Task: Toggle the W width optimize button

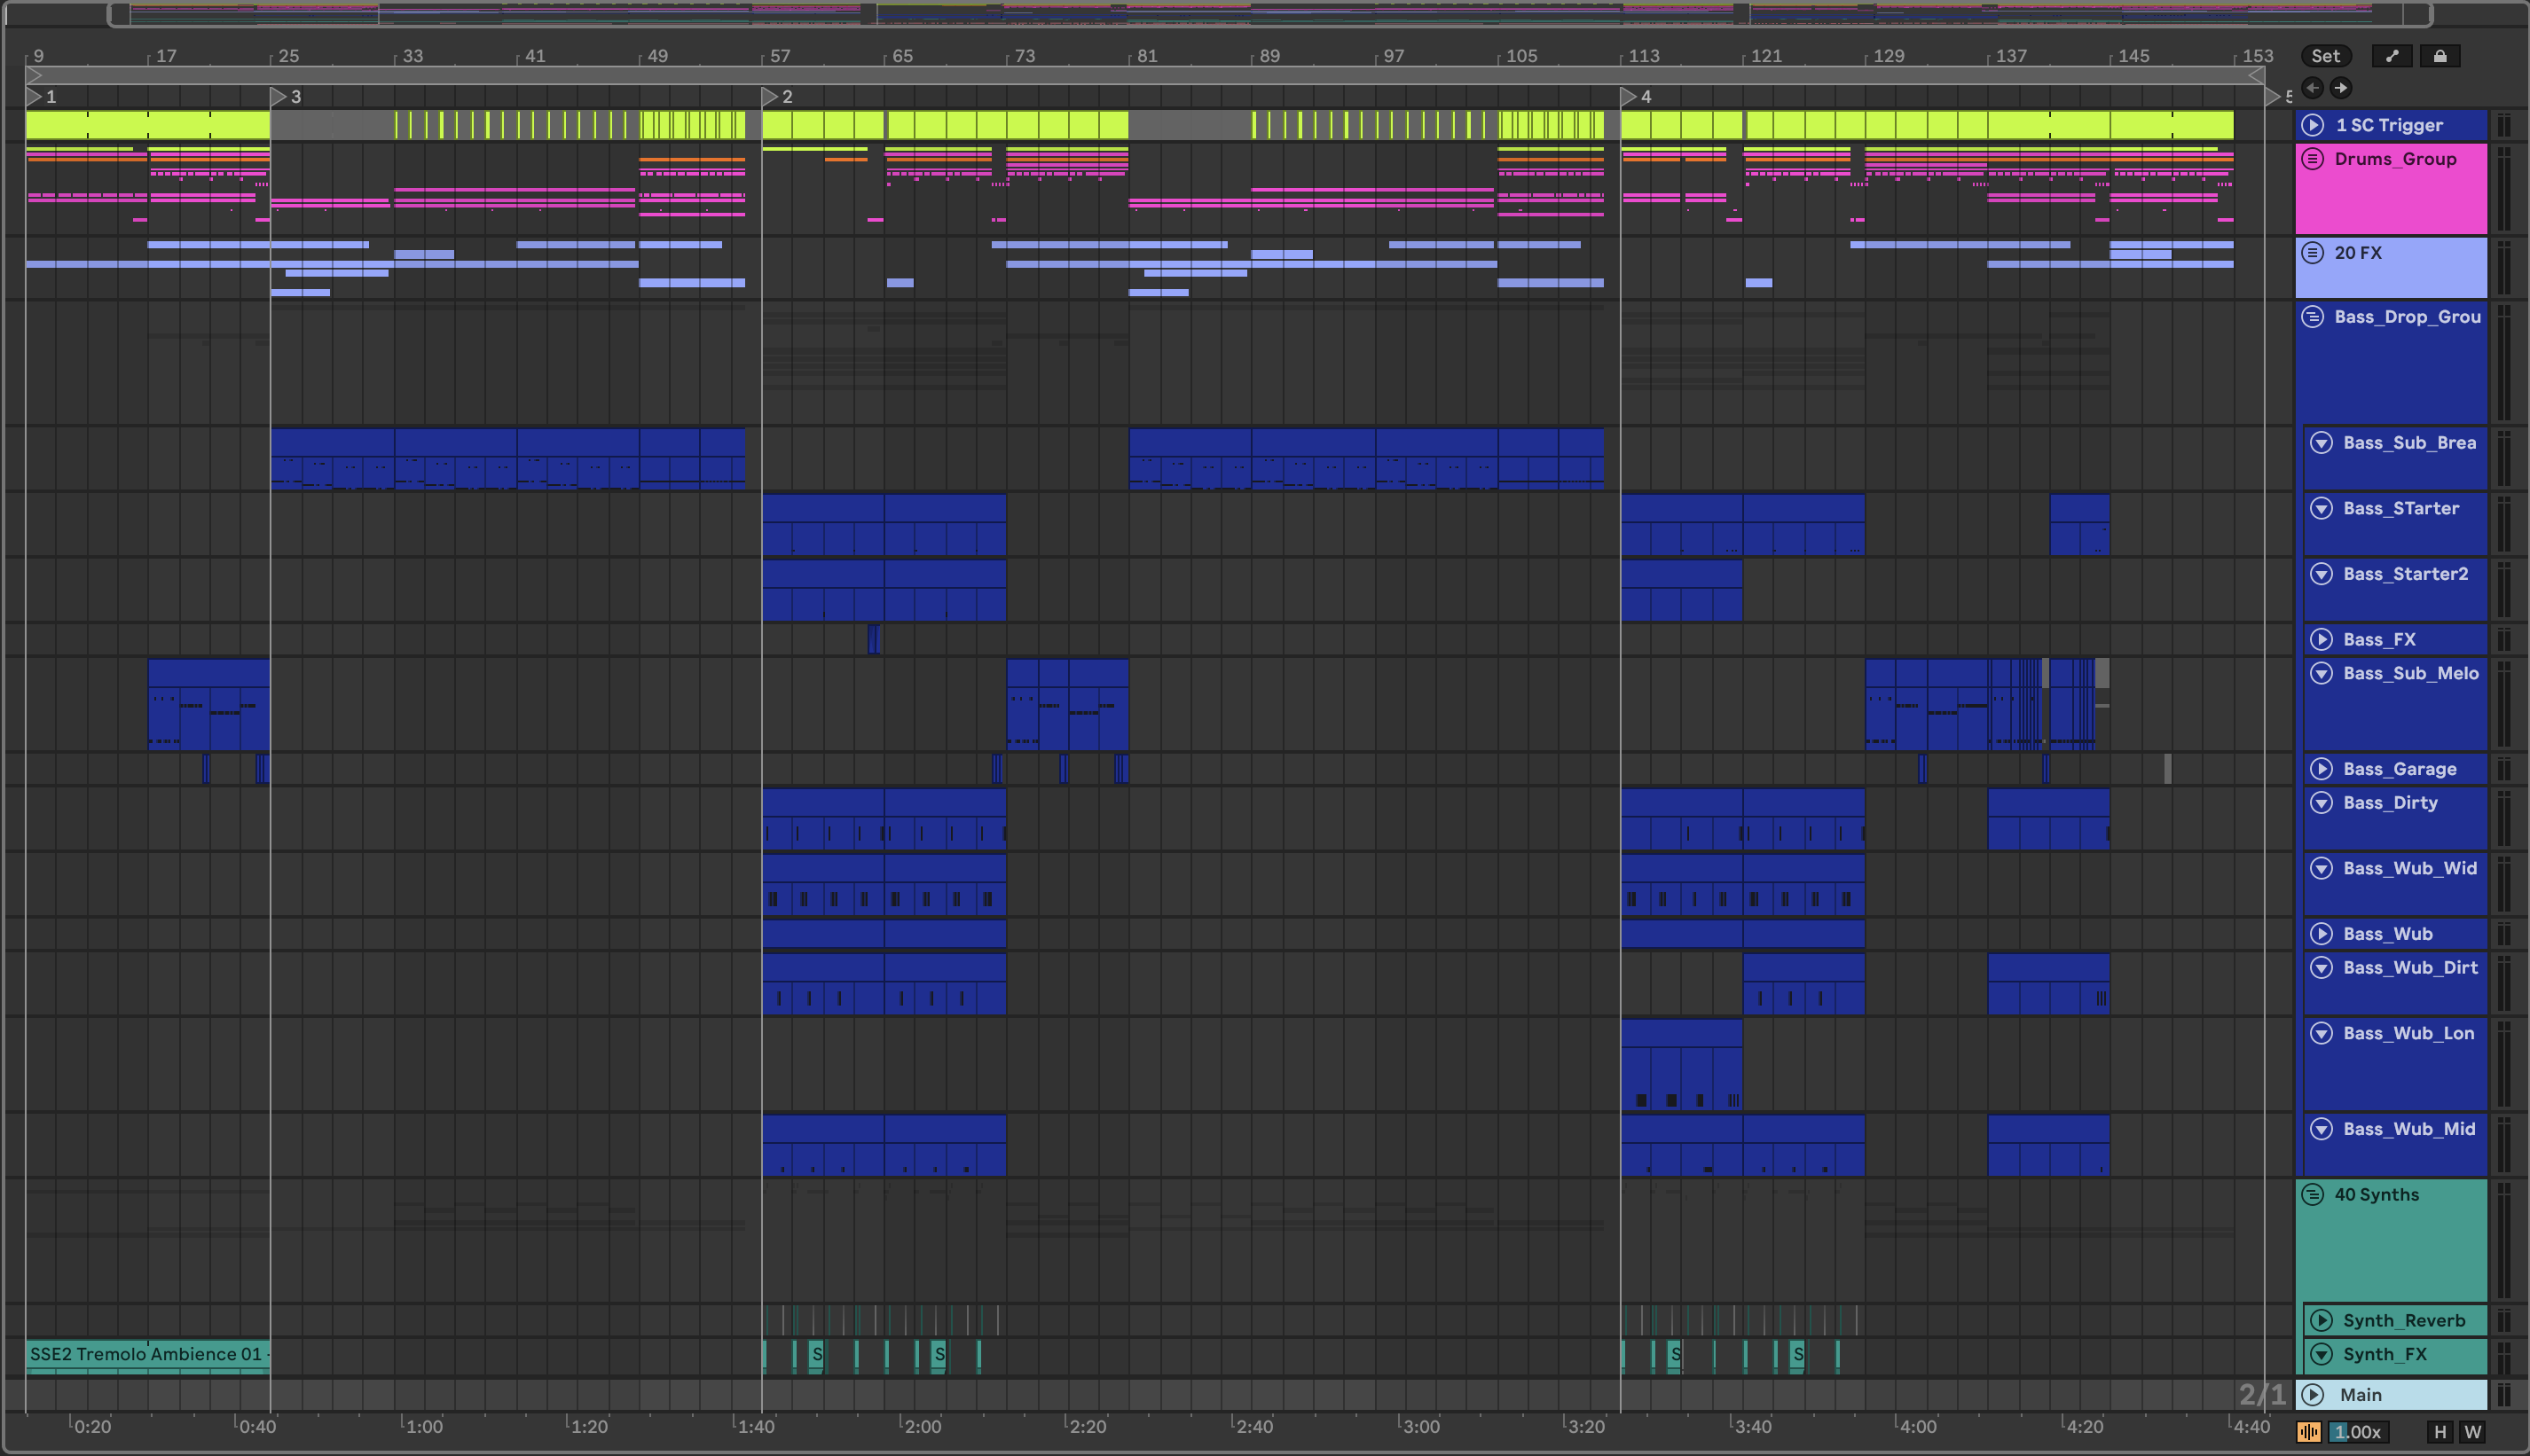Action: pos(2473,1432)
